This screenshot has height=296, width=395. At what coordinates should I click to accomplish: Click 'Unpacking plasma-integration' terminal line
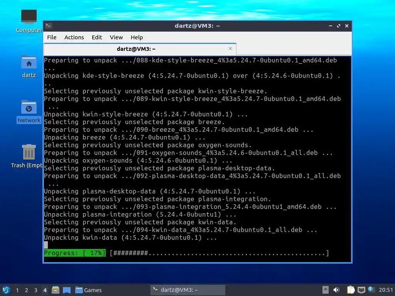140,214
